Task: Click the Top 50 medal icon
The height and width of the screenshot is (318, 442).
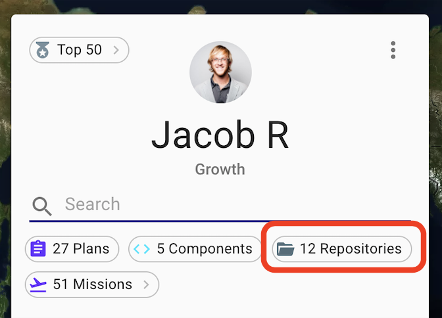Action: tap(43, 50)
